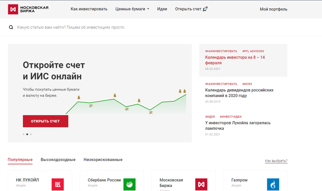Viewport: 322px width, 191px height.
Task: Open article Календарь инвестора на 8 – 14 февраля
Action: 235,60
